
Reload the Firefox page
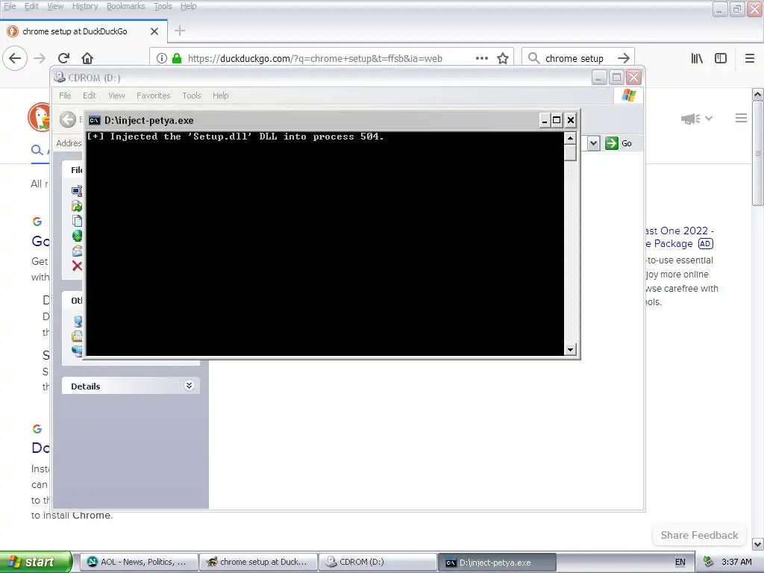click(x=63, y=58)
